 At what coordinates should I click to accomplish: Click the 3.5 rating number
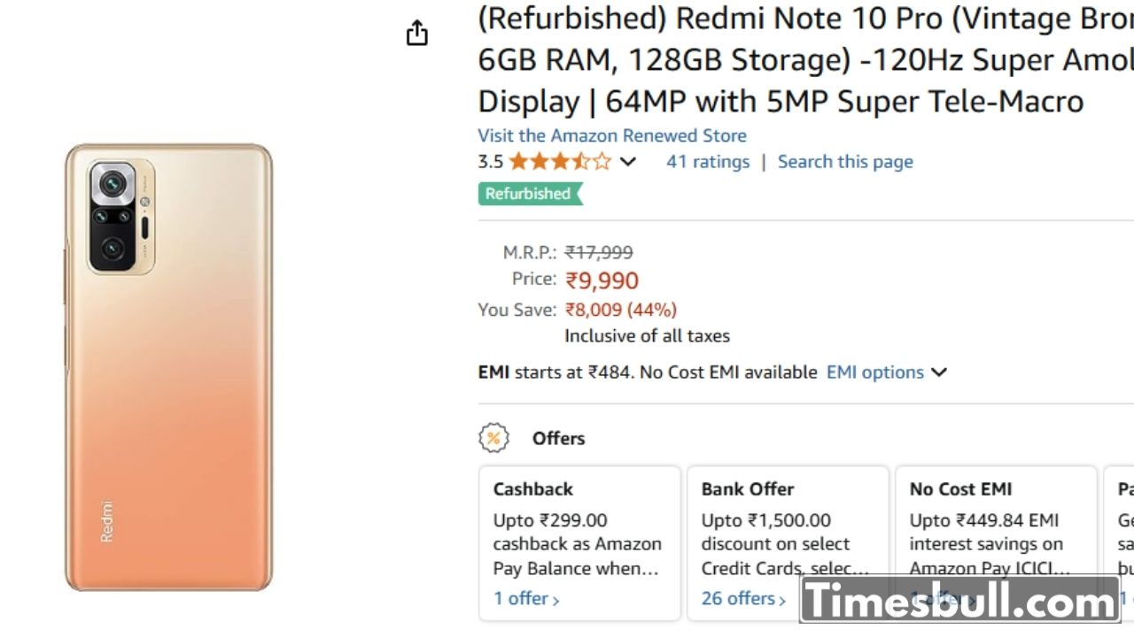tap(490, 162)
